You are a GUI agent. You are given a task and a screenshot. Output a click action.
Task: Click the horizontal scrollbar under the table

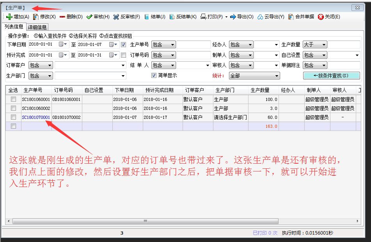(183, 221)
